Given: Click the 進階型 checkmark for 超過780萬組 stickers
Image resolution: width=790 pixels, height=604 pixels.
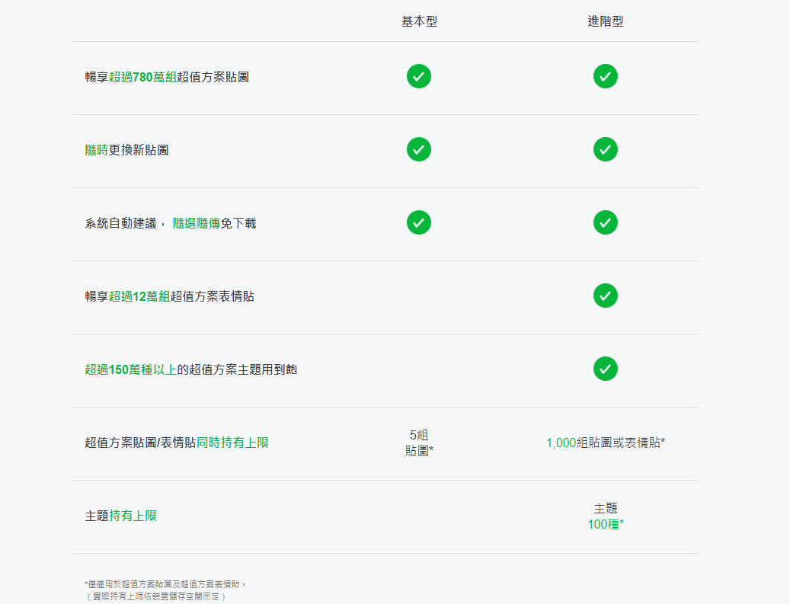Looking at the screenshot, I should (x=605, y=76).
